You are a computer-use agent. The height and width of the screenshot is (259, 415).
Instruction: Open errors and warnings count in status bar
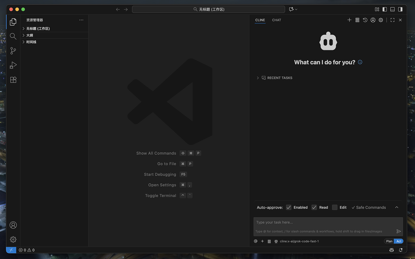[27, 250]
